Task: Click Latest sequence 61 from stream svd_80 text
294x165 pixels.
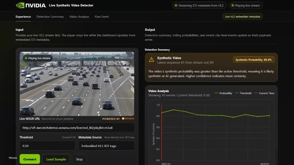Action: point(185,63)
